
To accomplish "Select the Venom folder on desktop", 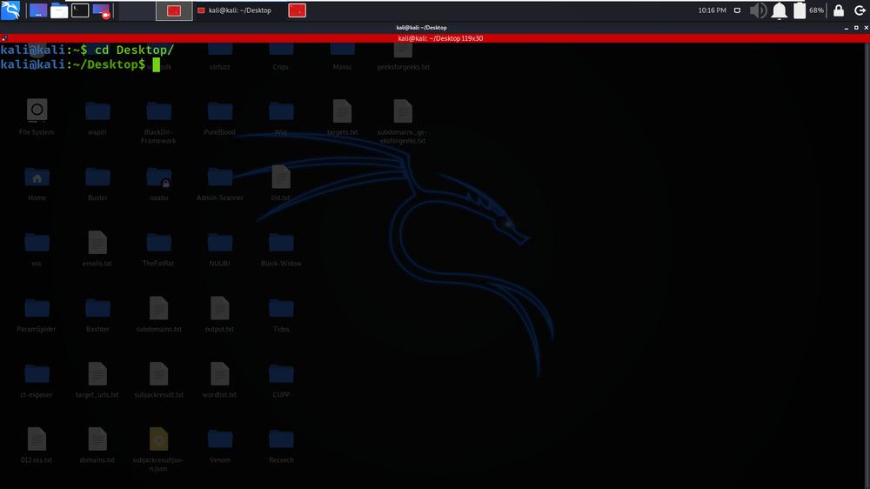I will [220, 445].
